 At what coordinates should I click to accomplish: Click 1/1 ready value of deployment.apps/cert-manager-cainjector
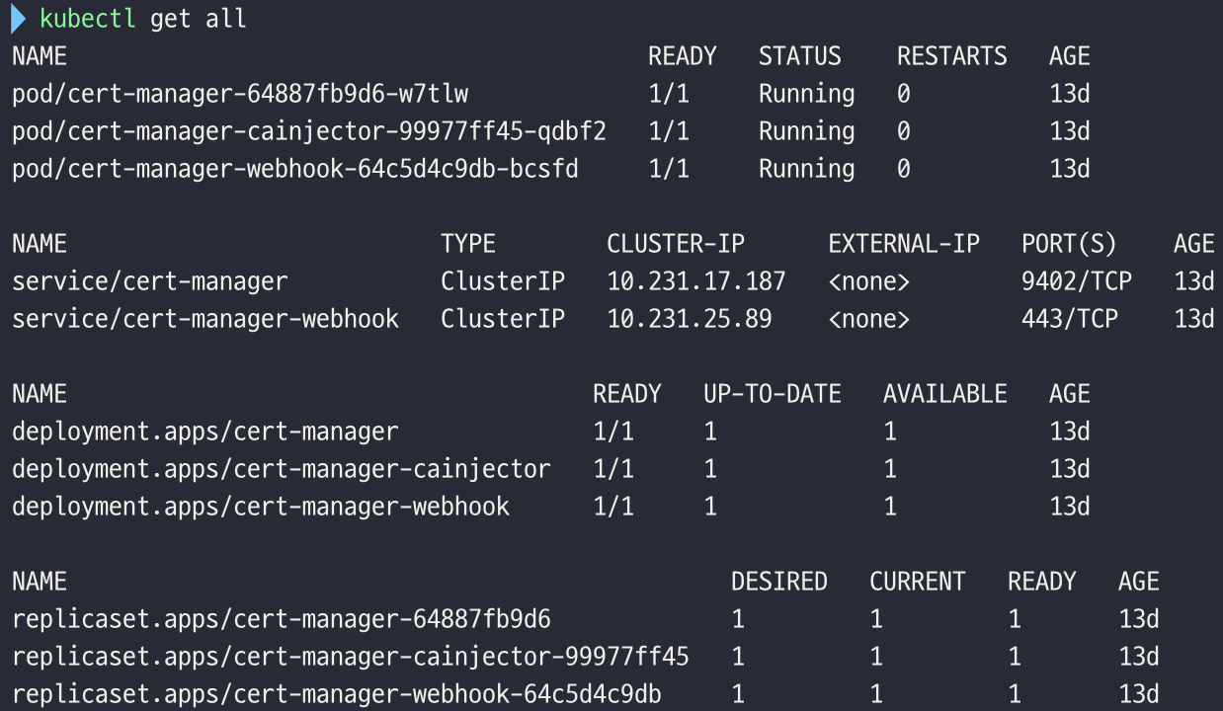(613, 469)
